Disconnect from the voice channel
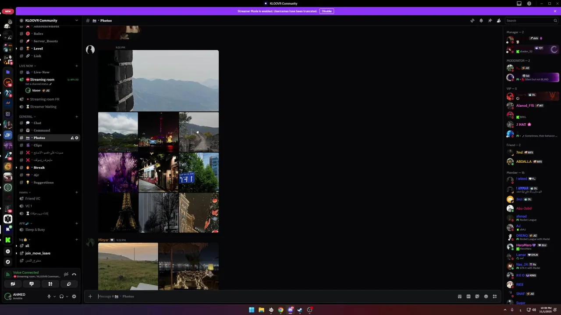561x315 pixels. pos(74,274)
